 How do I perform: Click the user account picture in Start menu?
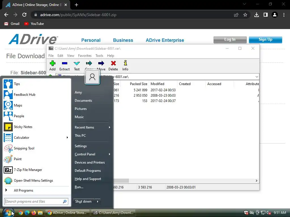(x=92, y=77)
